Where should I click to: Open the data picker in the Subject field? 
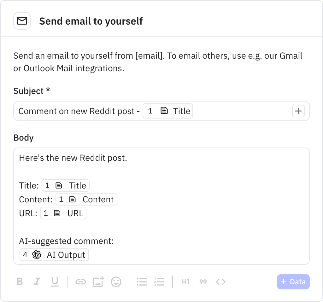pos(298,111)
